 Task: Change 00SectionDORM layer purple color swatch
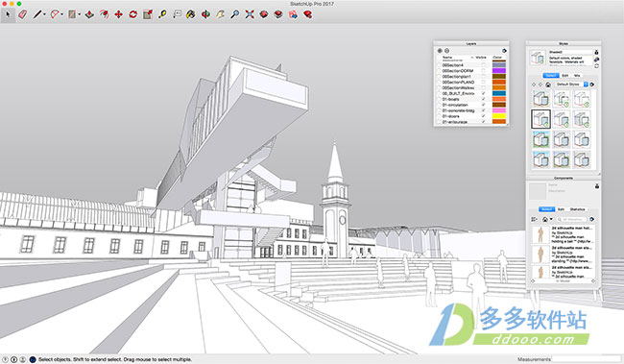[x=499, y=71]
